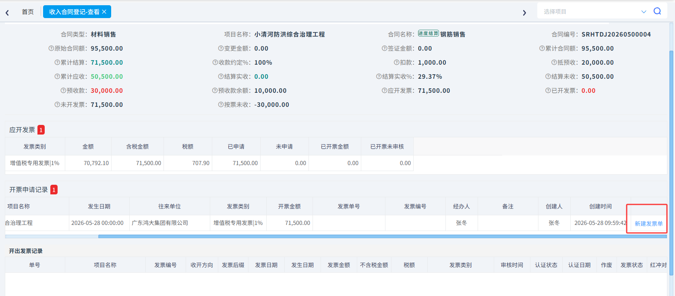The height and width of the screenshot is (296, 675).
Task: Close the 收入合同登记-查看 tab
Action: [104, 12]
